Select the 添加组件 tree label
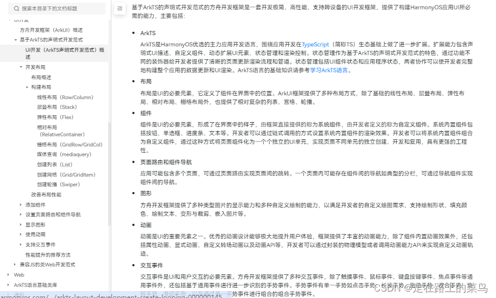The width and height of the screenshot is (496, 298). [x=36, y=205]
